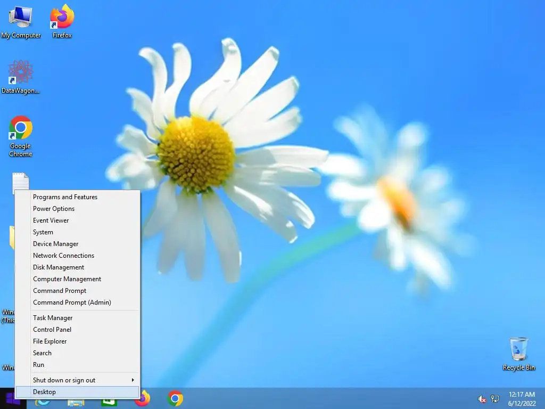Screen dimensions: 545x409
Task: Open Computer Management
Action: point(78,279)
